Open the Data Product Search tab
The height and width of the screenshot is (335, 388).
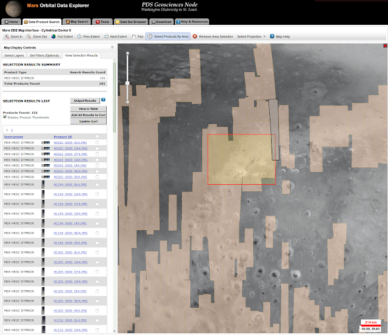click(x=42, y=22)
